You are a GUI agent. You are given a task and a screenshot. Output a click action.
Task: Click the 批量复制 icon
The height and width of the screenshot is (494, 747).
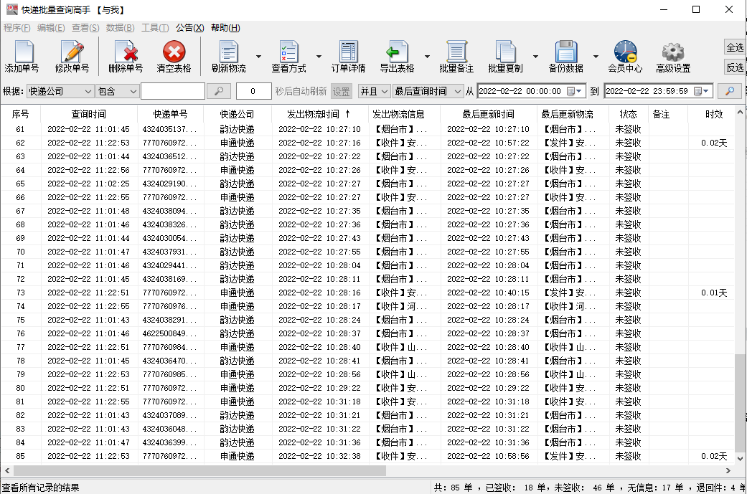click(505, 52)
